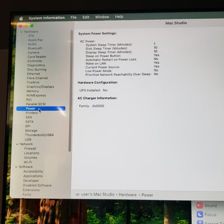Viewport: 224px width, 224px height.
Task: Collapse the Network section chevron
Action: click(x=17, y=144)
